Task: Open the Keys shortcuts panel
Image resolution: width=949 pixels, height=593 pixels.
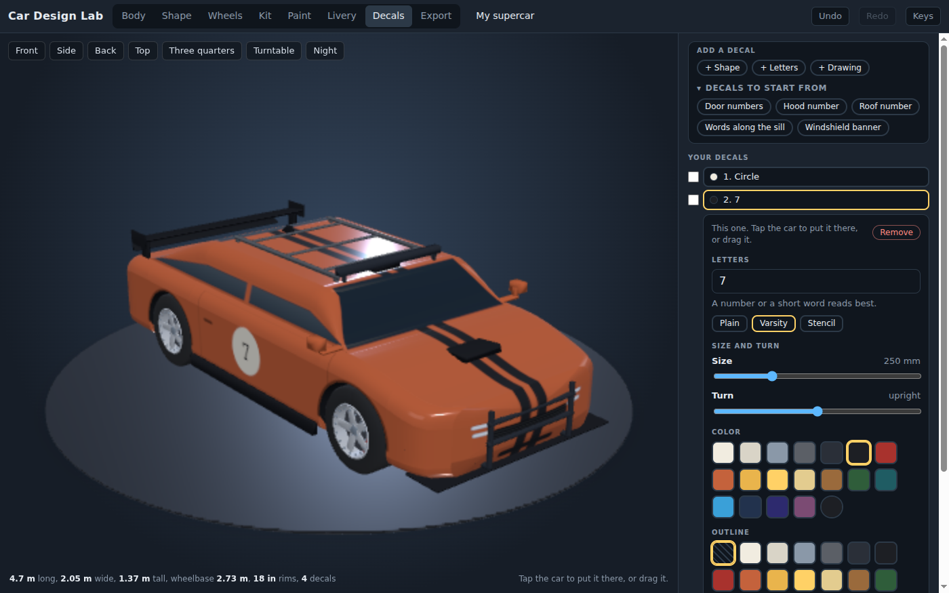Action: 923,16
